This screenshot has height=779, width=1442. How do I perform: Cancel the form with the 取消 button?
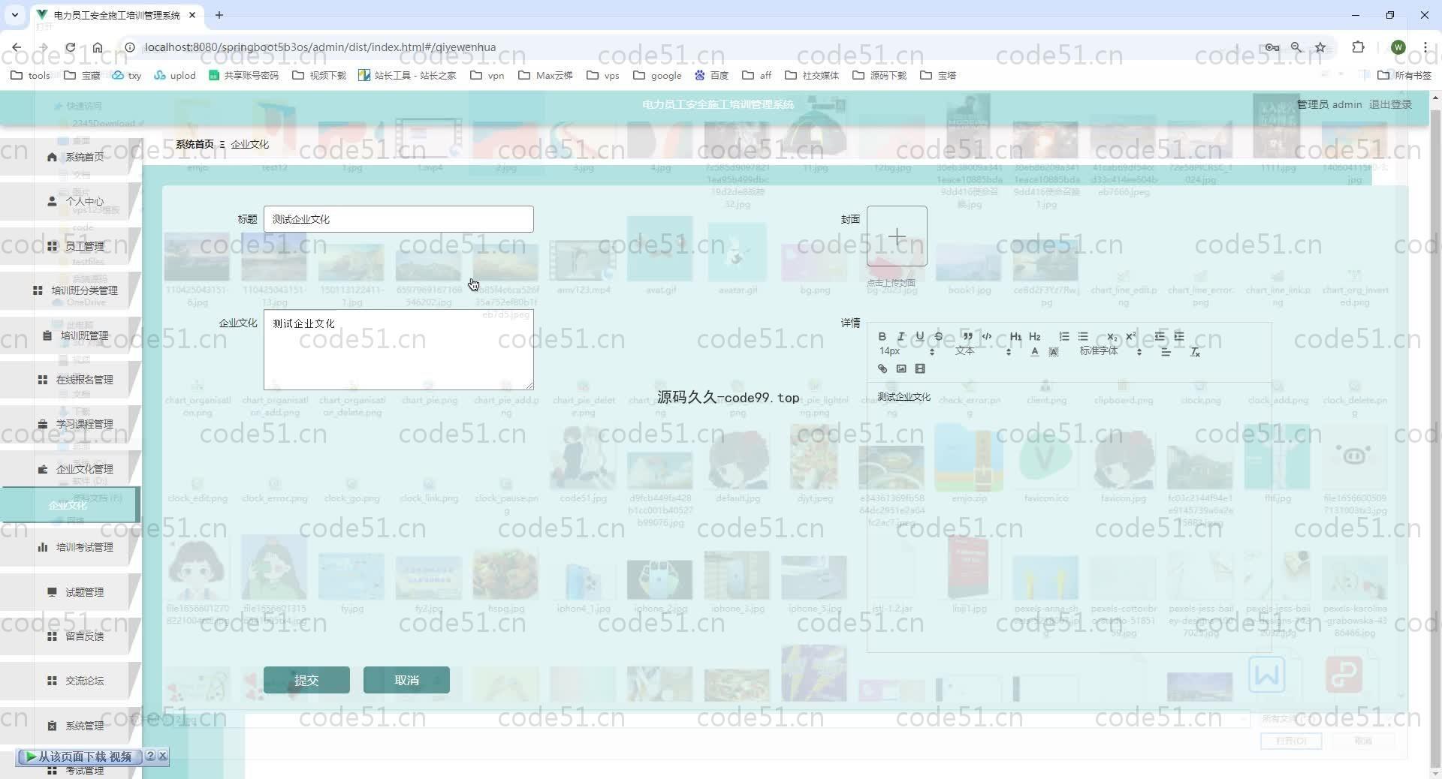[x=406, y=680]
